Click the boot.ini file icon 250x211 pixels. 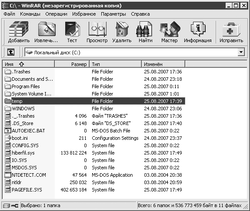click(x=8, y=138)
